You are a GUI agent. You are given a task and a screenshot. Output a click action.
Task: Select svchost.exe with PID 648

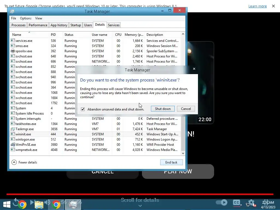95,56
